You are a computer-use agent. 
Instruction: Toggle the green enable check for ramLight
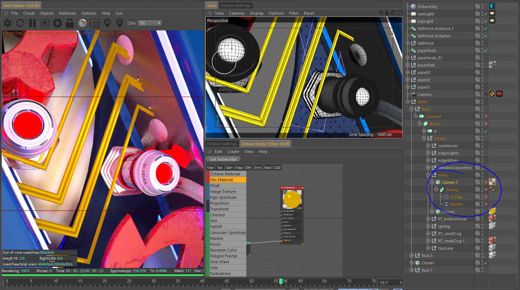tap(486, 14)
